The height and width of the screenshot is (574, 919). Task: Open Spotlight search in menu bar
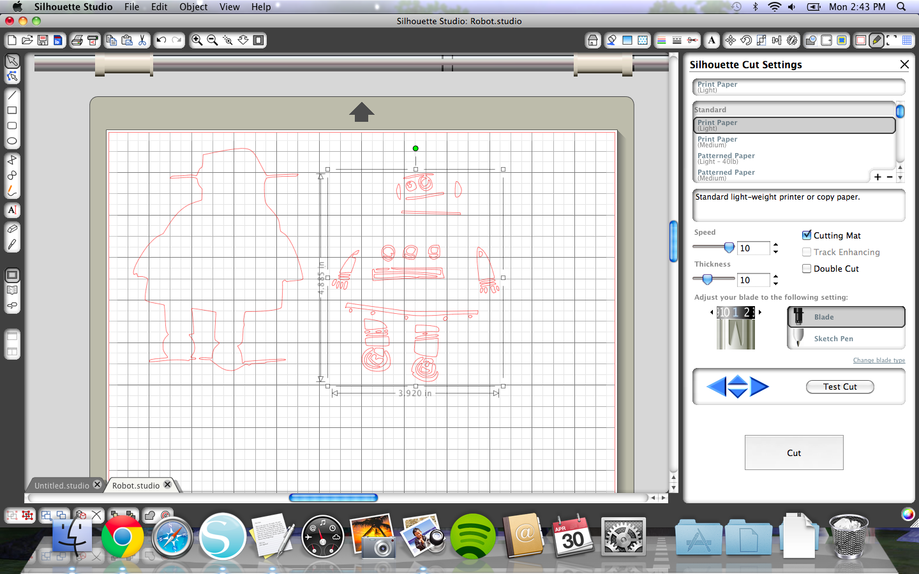click(901, 6)
